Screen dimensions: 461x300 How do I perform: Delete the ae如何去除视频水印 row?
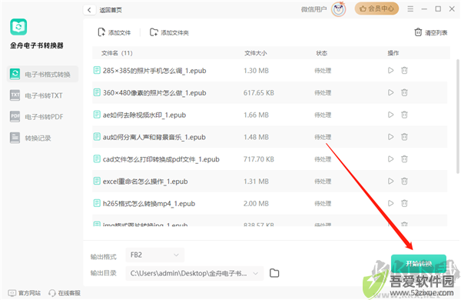(x=405, y=115)
